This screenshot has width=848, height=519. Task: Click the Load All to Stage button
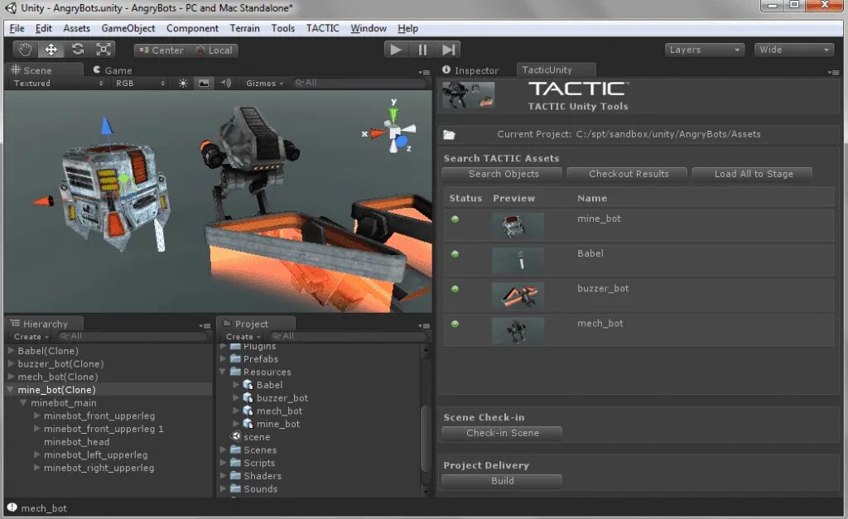point(752,174)
